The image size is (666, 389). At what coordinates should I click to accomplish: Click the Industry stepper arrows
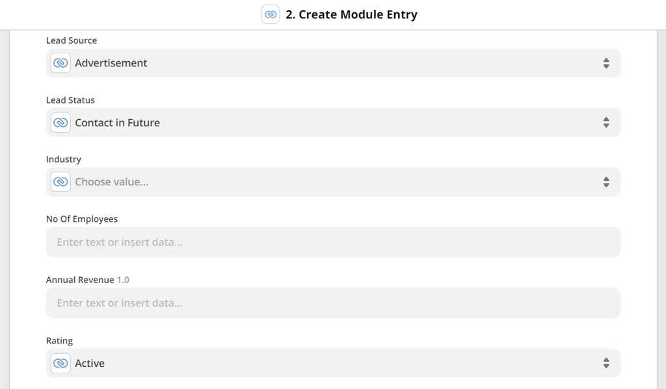606,181
